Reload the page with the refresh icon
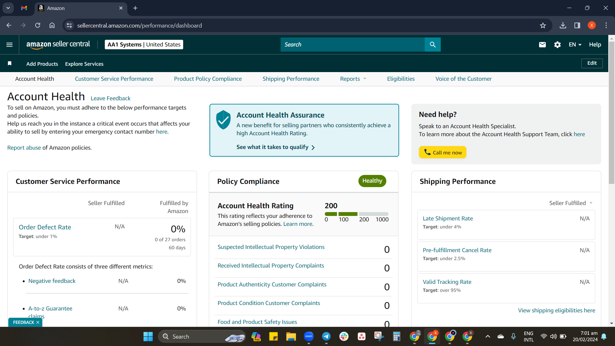Image resolution: width=615 pixels, height=346 pixels. tap(37, 25)
